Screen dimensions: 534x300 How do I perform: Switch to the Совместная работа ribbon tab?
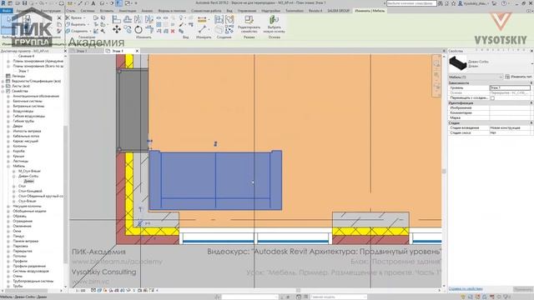[206, 11]
